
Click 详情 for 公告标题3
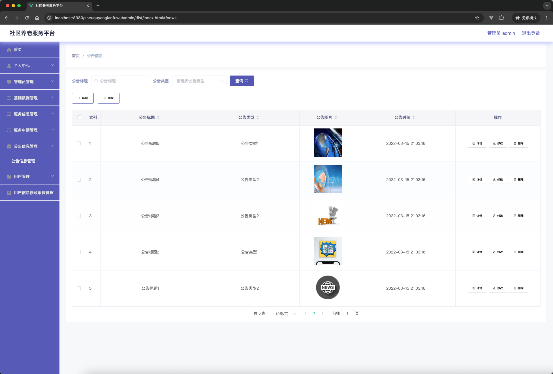[x=477, y=216]
